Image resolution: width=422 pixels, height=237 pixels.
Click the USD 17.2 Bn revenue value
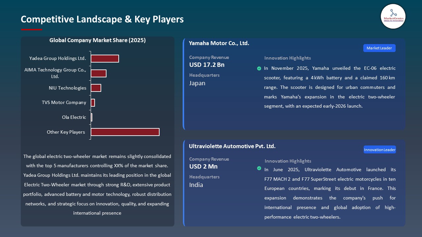click(207, 65)
